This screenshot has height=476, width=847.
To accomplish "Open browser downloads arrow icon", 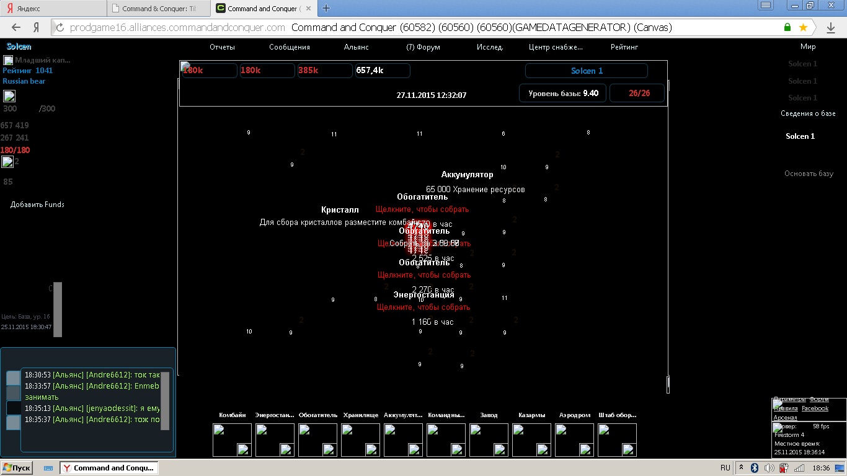I will tap(831, 27).
